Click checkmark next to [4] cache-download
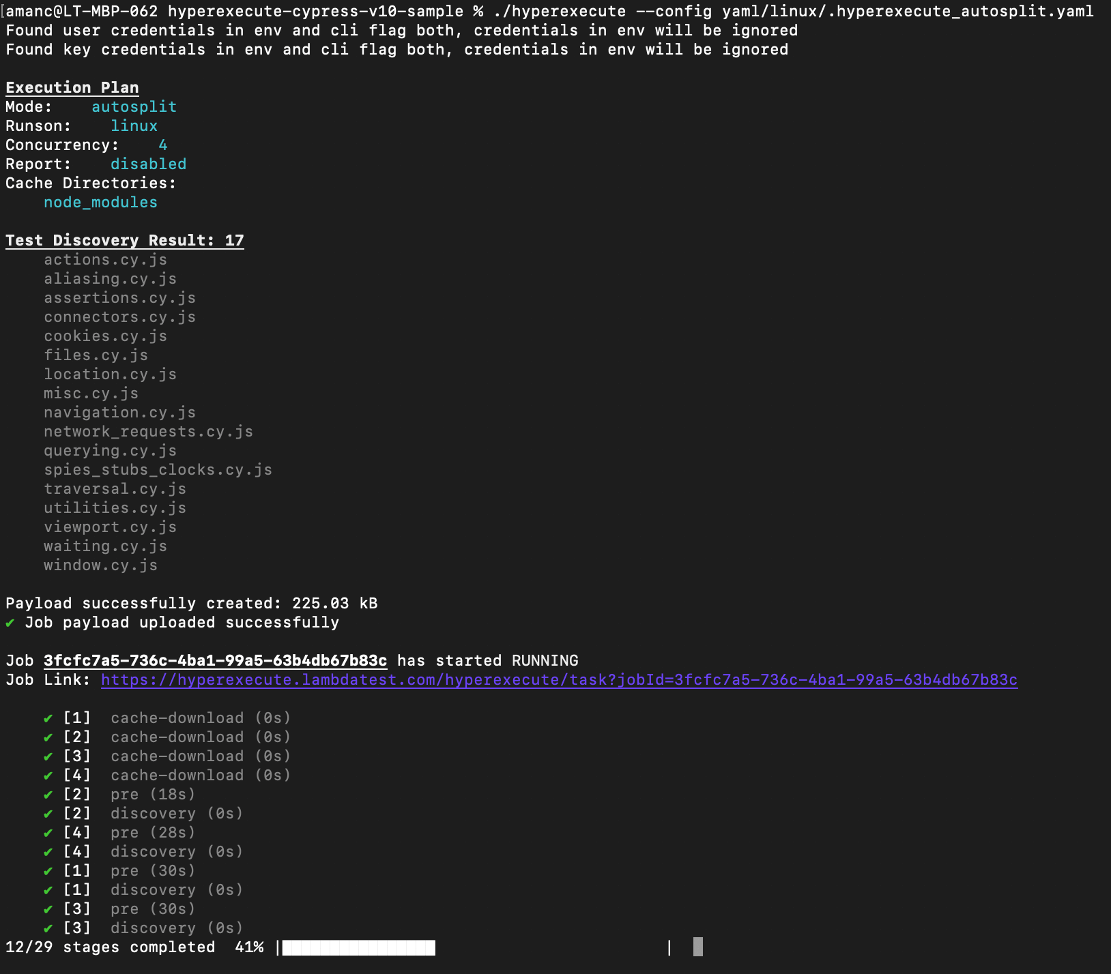The width and height of the screenshot is (1111, 974). pos(48,776)
